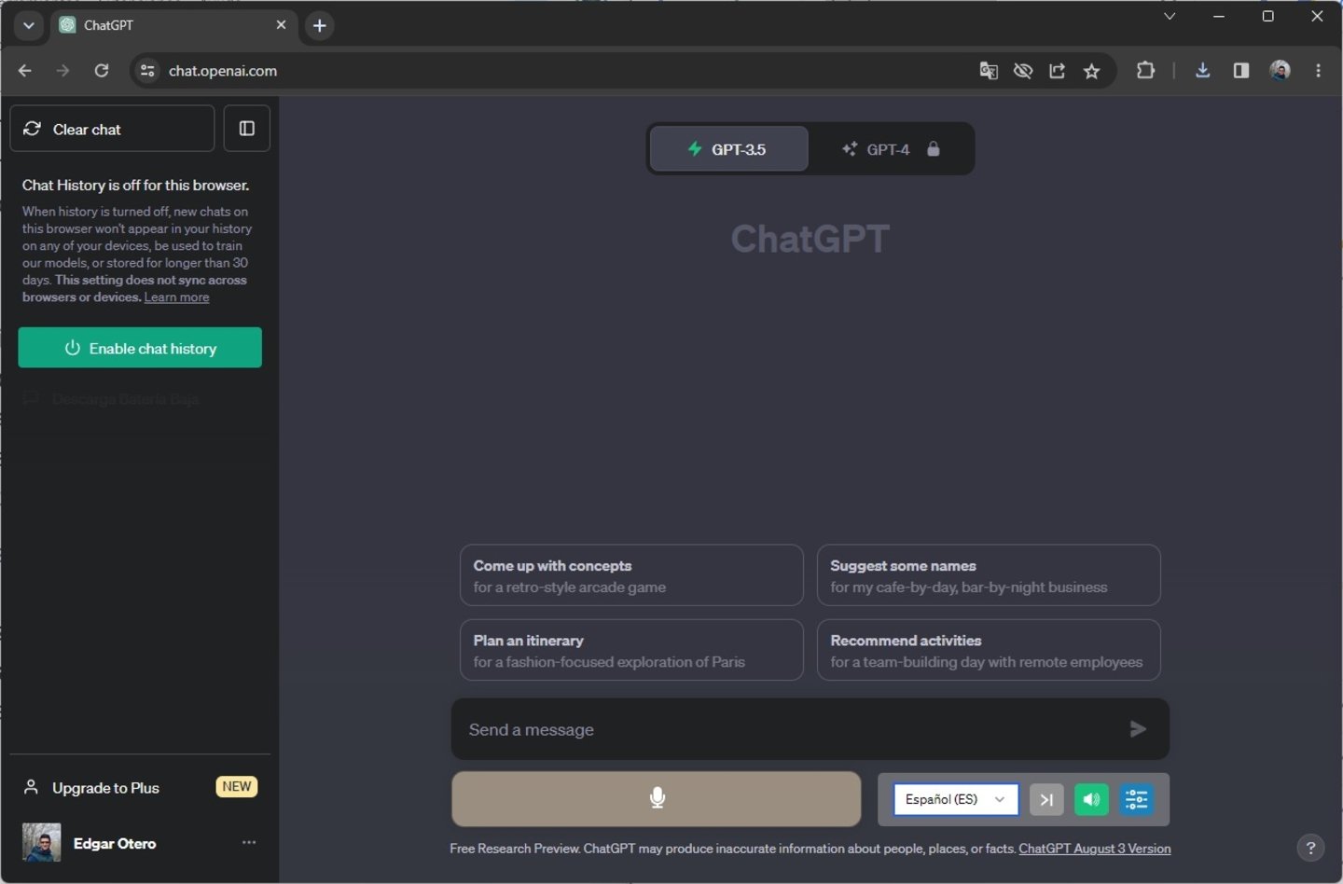
Task: Toggle the browser side panel icon
Action: coord(1241,71)
